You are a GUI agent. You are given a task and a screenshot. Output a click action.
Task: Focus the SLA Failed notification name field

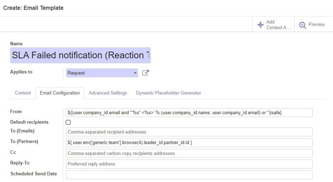tap(80, 55)
